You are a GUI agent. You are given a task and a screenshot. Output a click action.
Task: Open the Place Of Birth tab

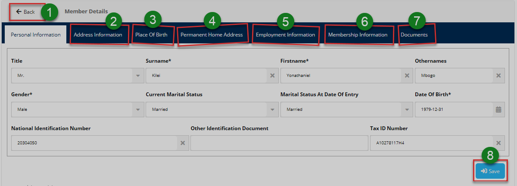[x=151, y=35]
